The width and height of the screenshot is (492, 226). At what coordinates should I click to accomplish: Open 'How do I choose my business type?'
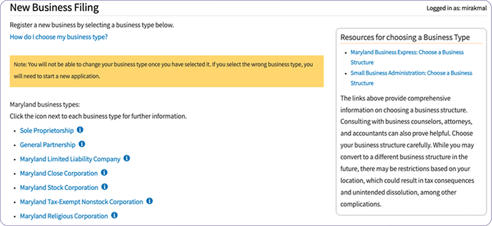(x=59, y=37)
